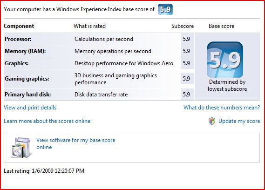This screenshot has height=190, width=265.
Task: Click the Memory (RAM) subscore 5.9 cell
Action: tap(187, 51)
